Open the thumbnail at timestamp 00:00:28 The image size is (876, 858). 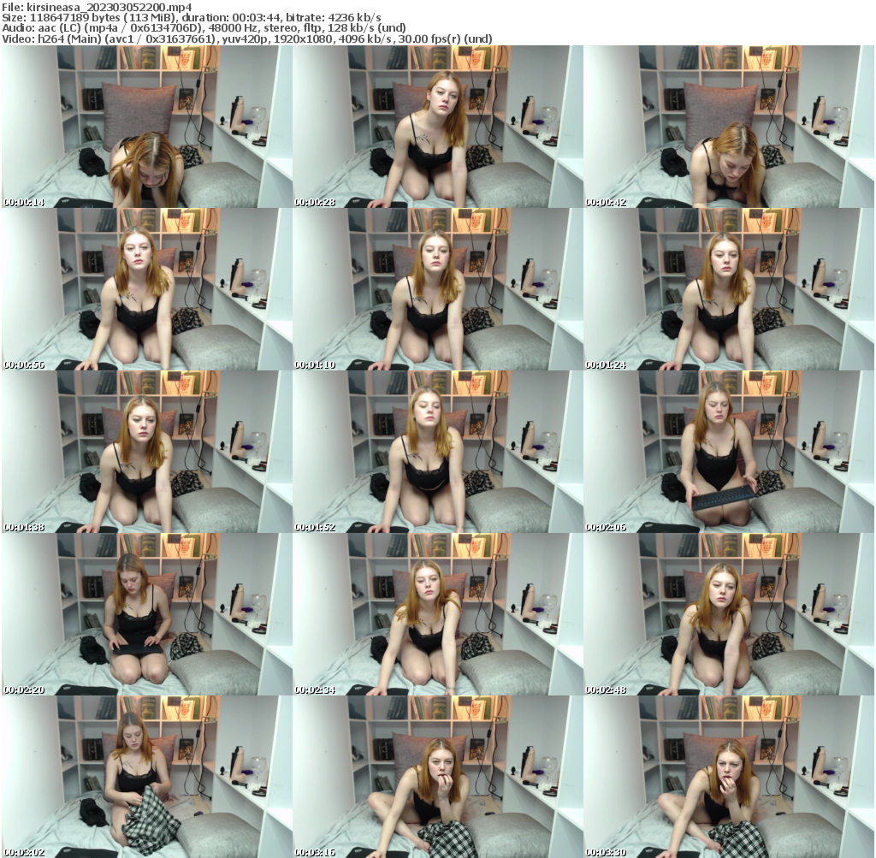pos(437,127)
